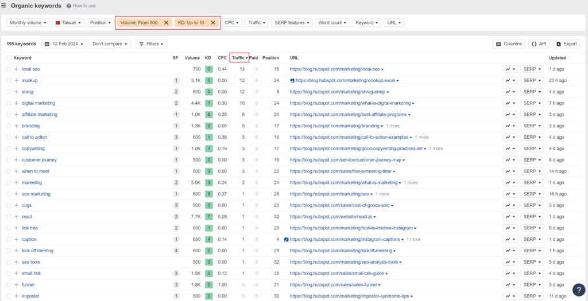Sort by the Updated column header
The image size is (588, 301).
pos(557,58)
